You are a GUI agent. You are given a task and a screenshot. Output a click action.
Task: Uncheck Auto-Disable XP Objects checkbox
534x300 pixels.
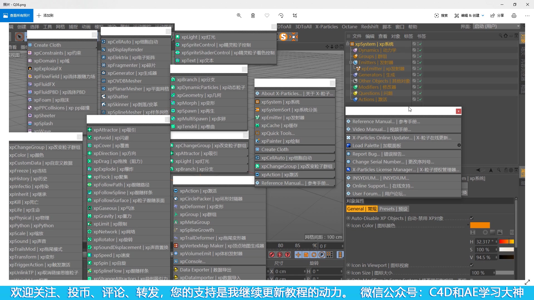click(472, 218)
